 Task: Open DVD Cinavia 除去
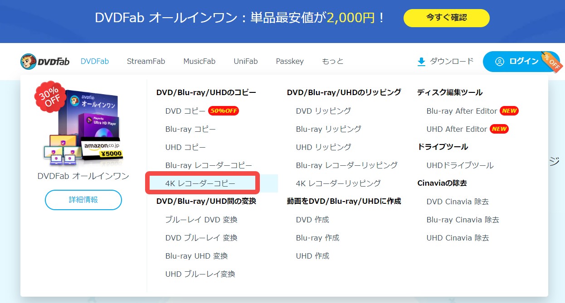[x=458, y=202]
